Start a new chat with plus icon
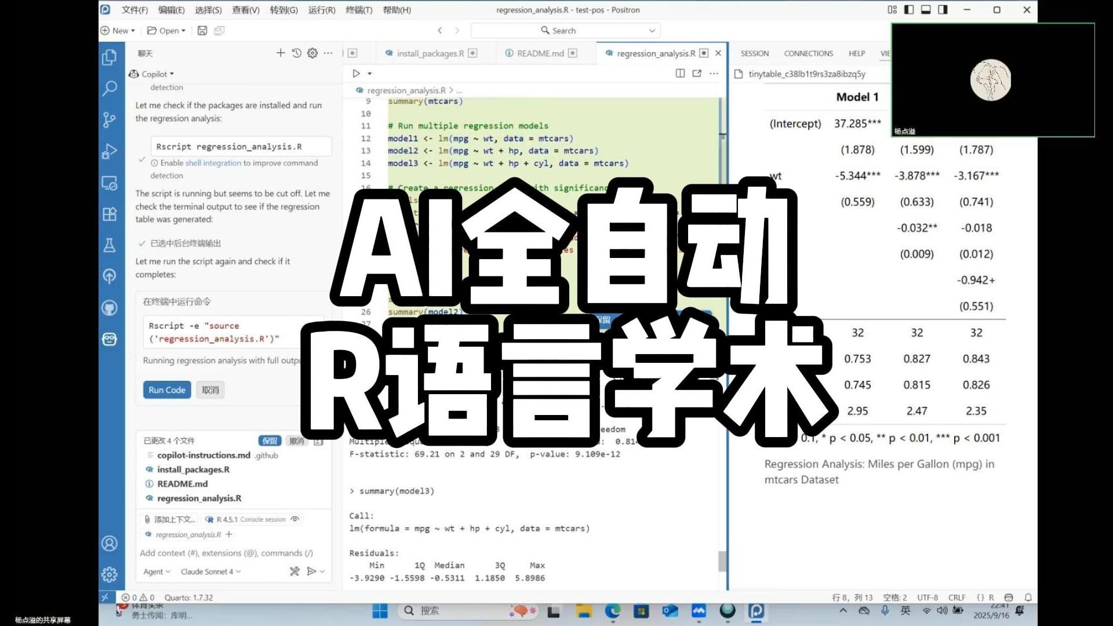 (281, 53)
